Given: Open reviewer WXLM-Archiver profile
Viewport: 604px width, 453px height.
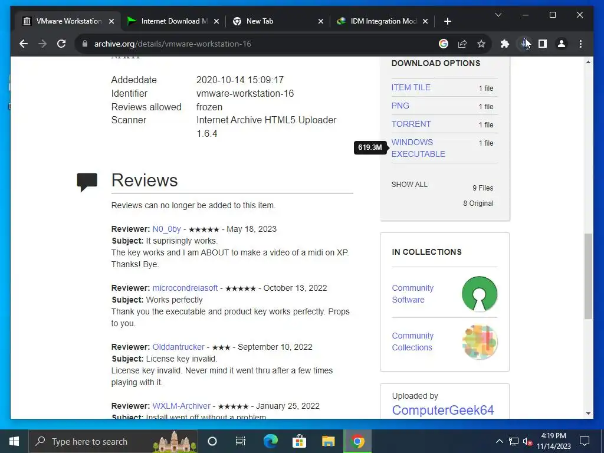Looking at the screenshot, I should (x=182, y=406).
